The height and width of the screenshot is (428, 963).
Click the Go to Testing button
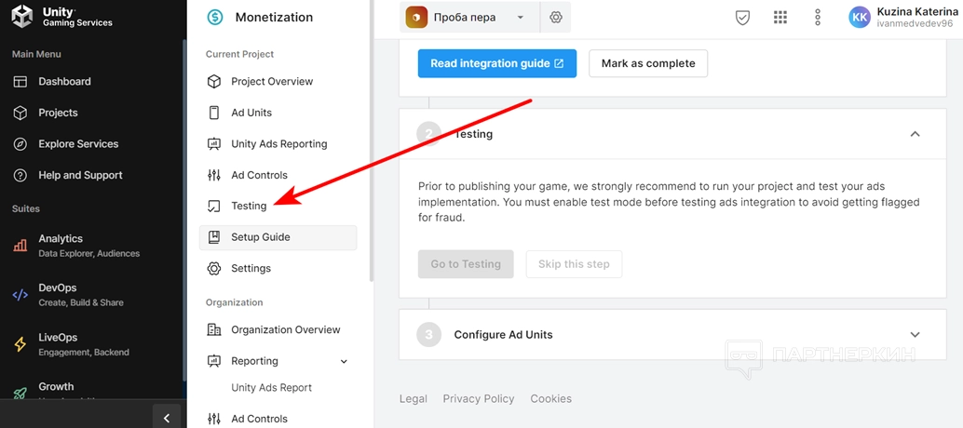pyautogui.click(x=466, y=264)
